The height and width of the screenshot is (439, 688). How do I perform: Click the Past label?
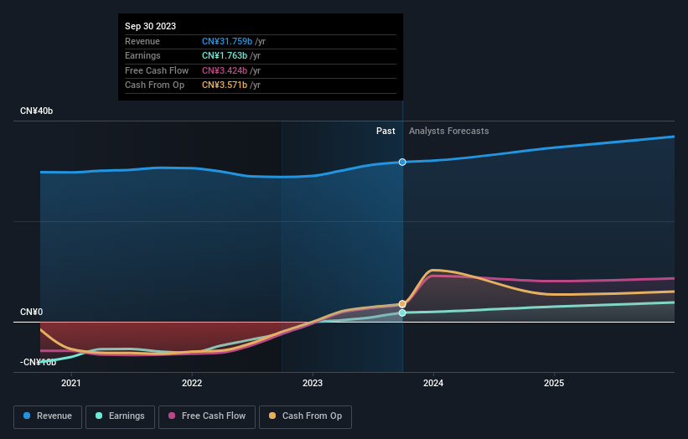385,132
